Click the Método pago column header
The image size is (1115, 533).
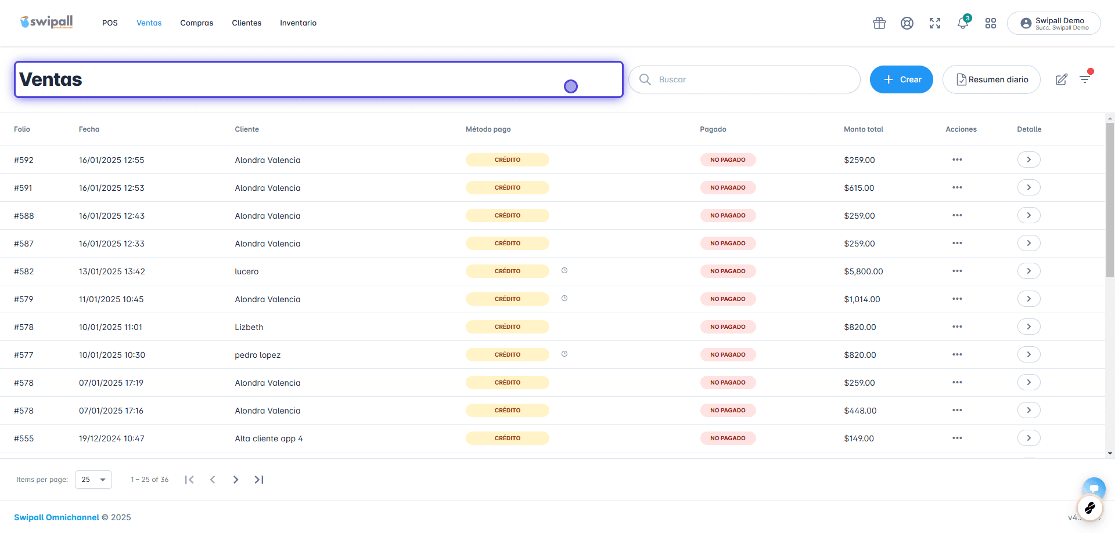point(488,129)
